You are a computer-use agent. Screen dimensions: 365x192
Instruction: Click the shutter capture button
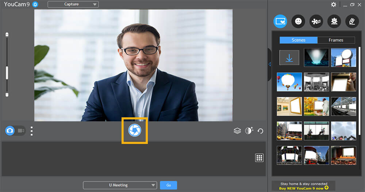tap(135, 130)
